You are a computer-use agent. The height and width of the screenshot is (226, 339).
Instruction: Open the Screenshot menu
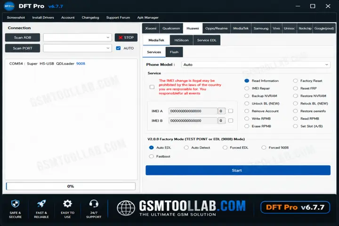(16, 17)
